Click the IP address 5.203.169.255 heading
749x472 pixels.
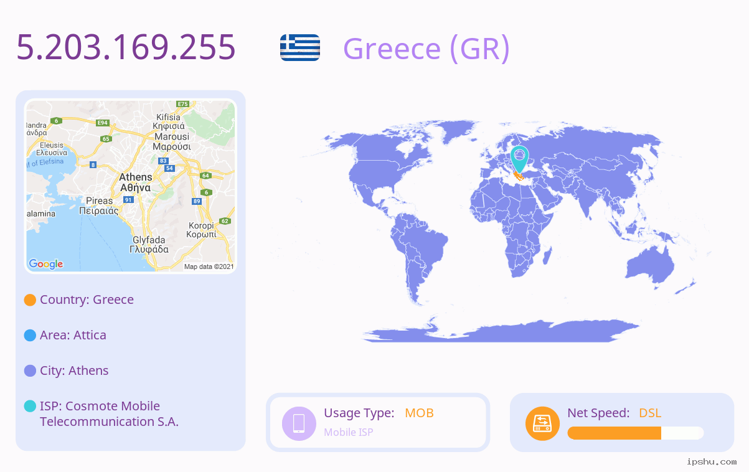(126, 47)
